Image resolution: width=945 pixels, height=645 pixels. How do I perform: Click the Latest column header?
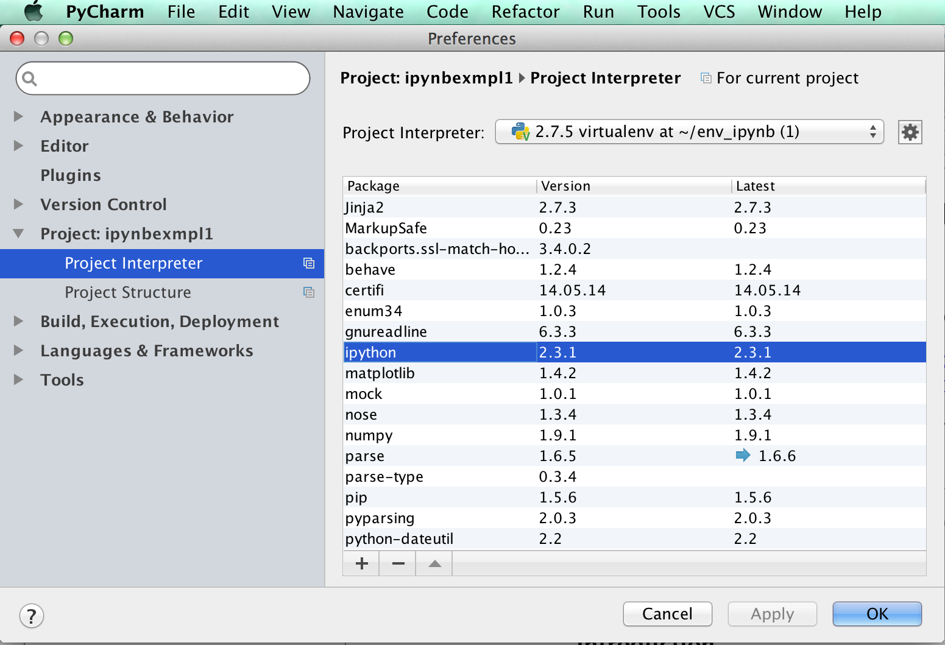[x=828, y=186]
